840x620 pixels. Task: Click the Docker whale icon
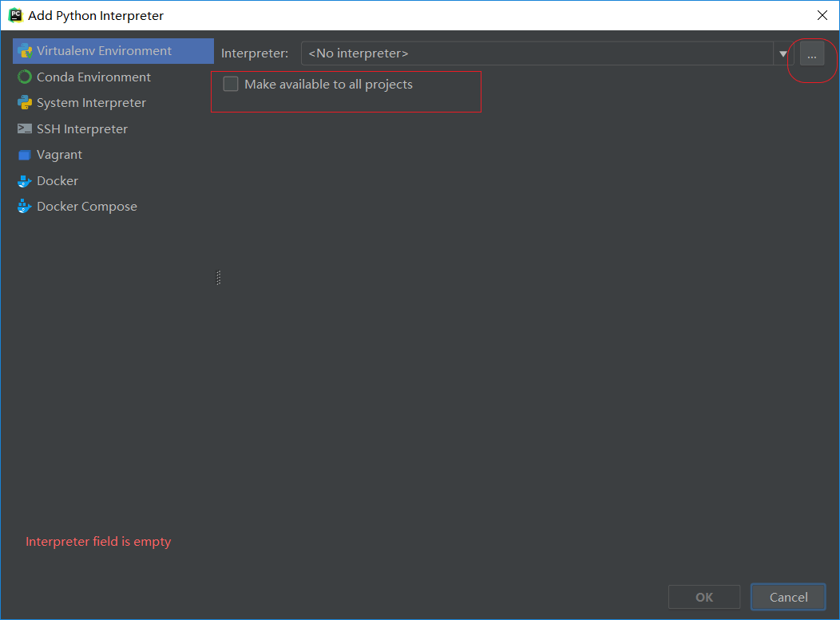tap(25, 181)
